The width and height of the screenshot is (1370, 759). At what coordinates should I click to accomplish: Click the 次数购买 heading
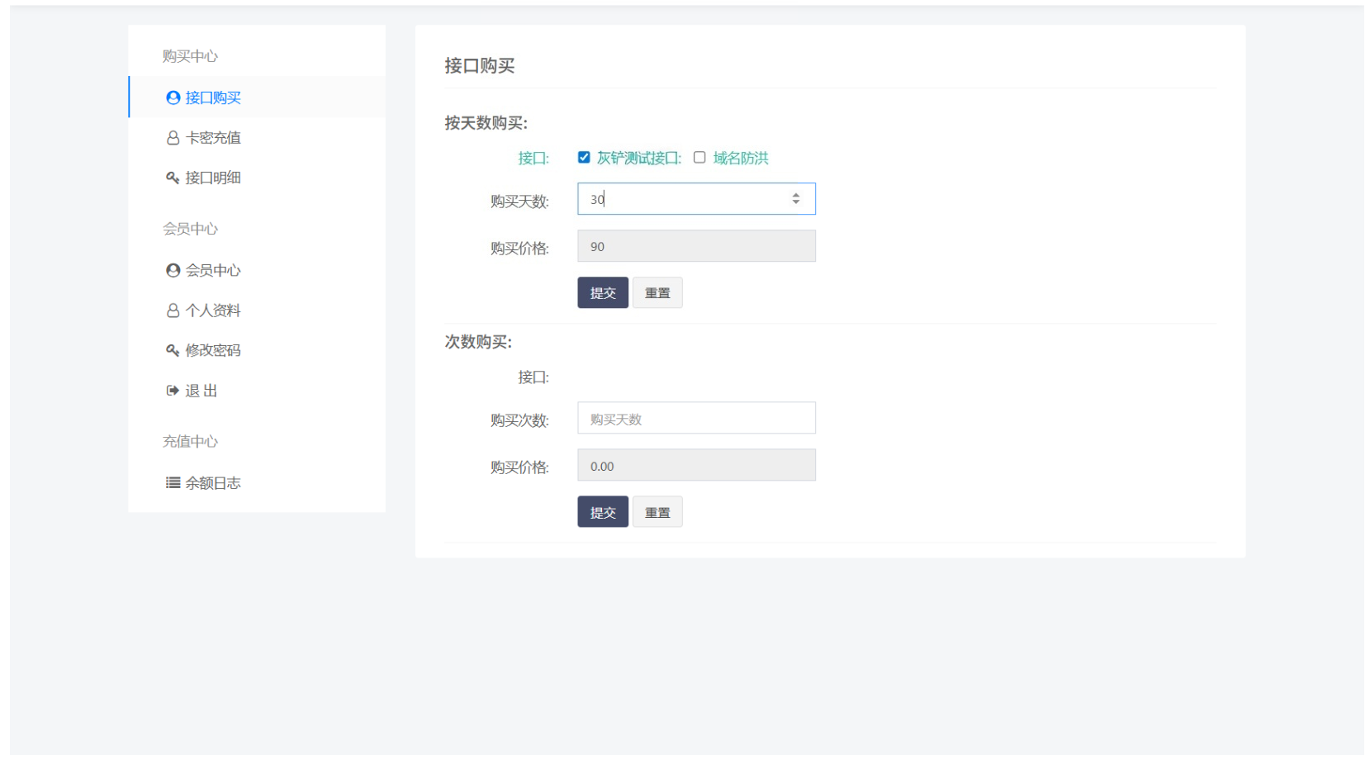click(478, 342)
